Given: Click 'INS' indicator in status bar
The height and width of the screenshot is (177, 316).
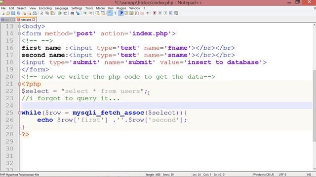Looking at the screenshot, I should tap(309, 175).
